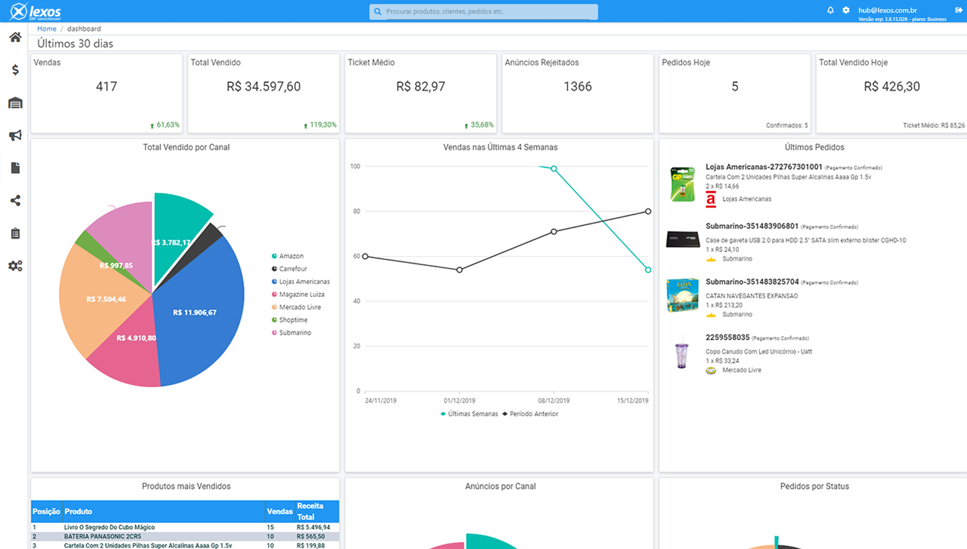Screen dimensions: 967x549
Task: Open the Home icon in sidebar
Action: pyautogui.click(x=15, y=37)
